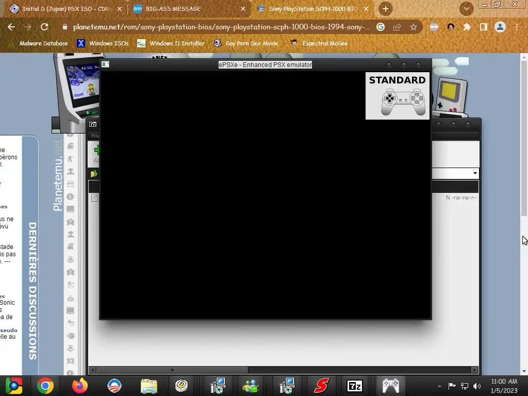Open the network tray icon
This screenshot has width=528, height=396.
(465, 386)
